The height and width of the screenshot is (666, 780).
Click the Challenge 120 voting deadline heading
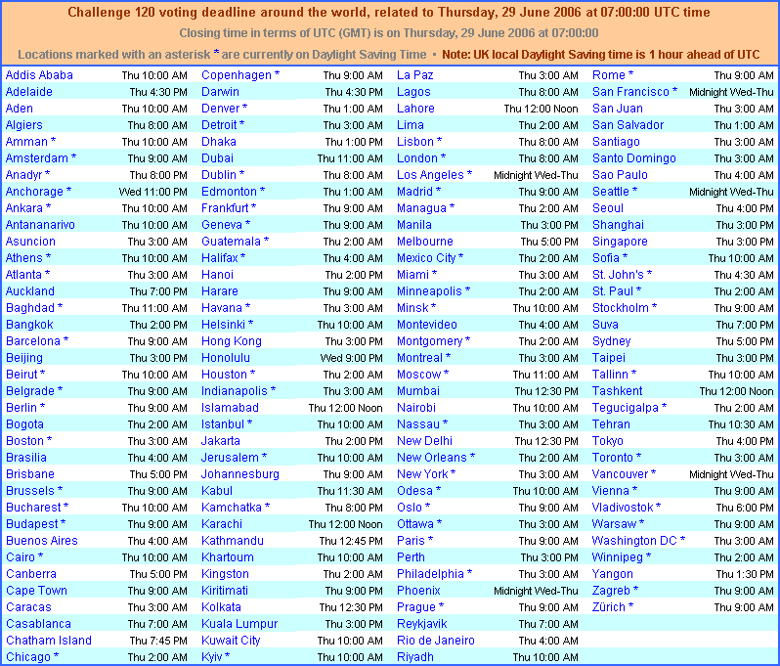coord(389,12)
